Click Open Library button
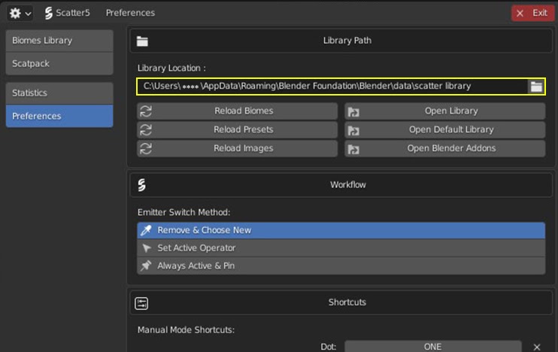 point(445,111)
